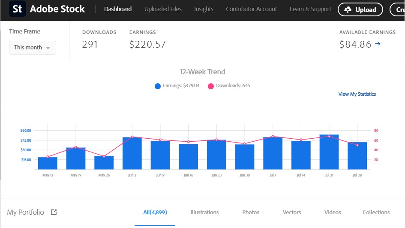Open the Collections tab
Viewport: 405px width, 228px height.
click(x=376, y=212)
